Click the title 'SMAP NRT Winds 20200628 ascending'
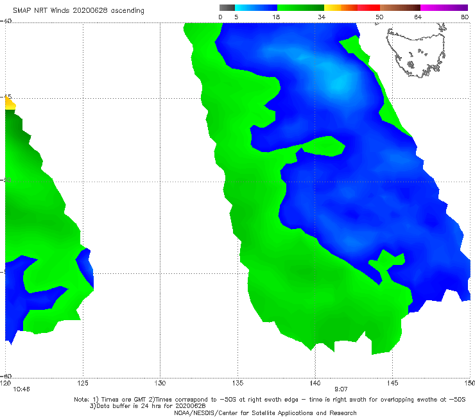Image resolution: width=475 pixels, height=417 pixels. (x=78, y=11)
